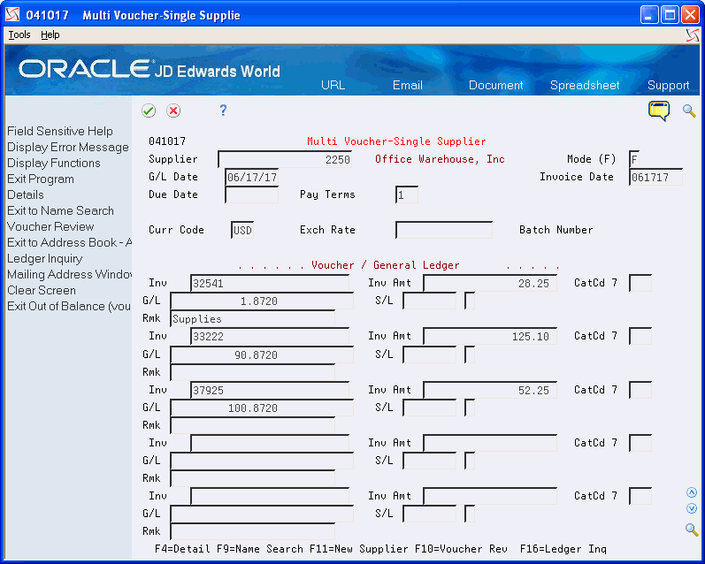Screen dimensions: 705x564
Task: Click the yellow chat bubble message icon
Action: point(659,111)
